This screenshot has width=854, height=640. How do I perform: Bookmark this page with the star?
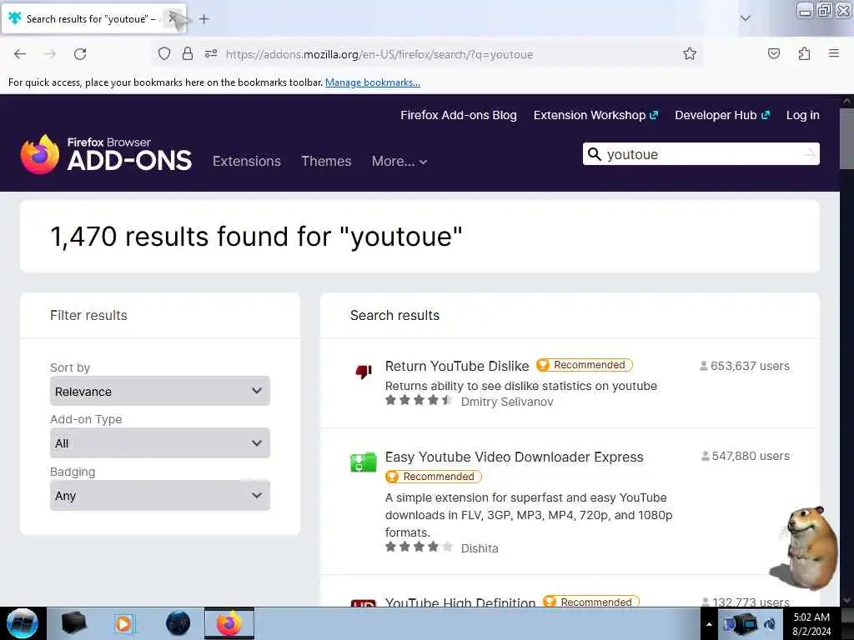click(690, 53)
